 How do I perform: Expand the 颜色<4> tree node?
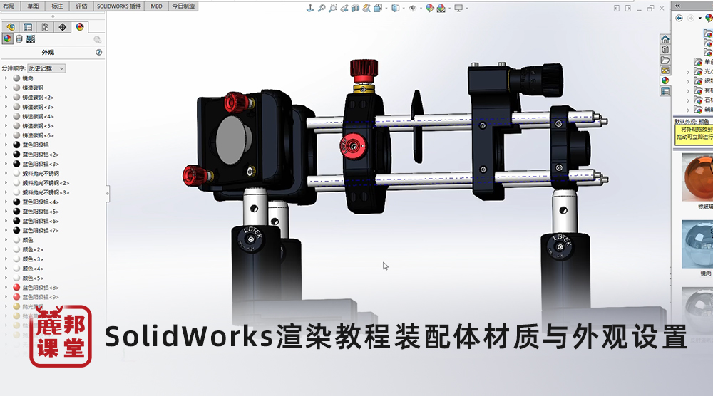point(6,269)
